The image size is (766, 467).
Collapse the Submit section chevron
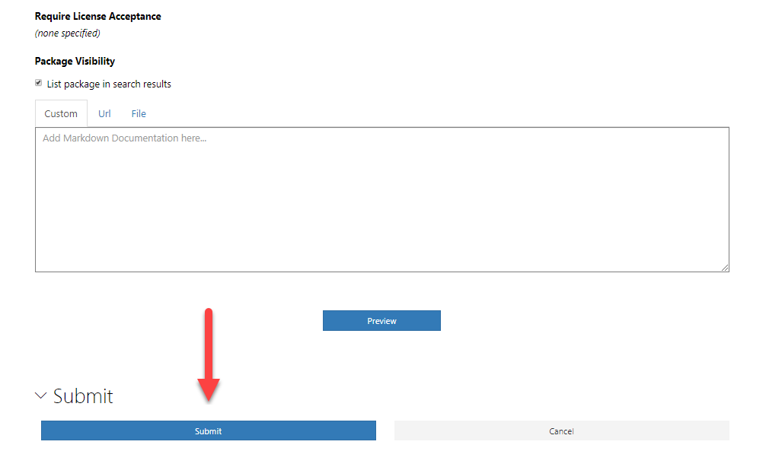tap(41, 396)
